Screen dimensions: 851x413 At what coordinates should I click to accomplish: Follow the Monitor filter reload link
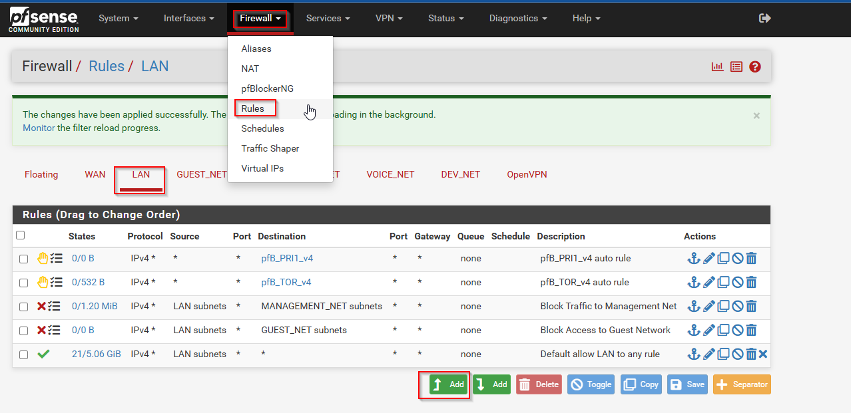coord(39,128)
